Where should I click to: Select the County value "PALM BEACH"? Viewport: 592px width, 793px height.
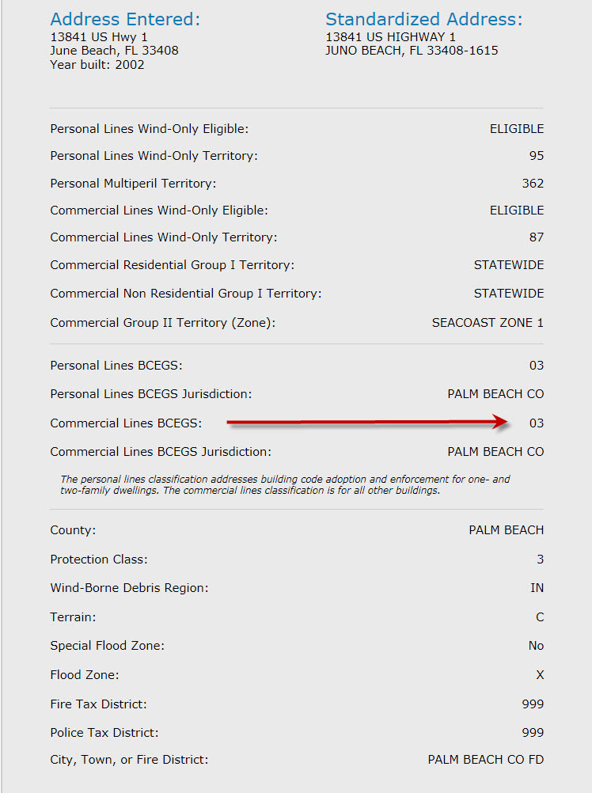[507, 530]
